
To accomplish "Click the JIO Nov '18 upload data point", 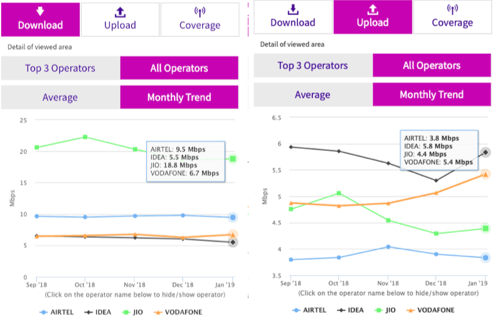I will point(388,220).
